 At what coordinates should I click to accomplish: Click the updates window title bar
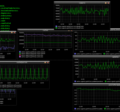[96, 57]
